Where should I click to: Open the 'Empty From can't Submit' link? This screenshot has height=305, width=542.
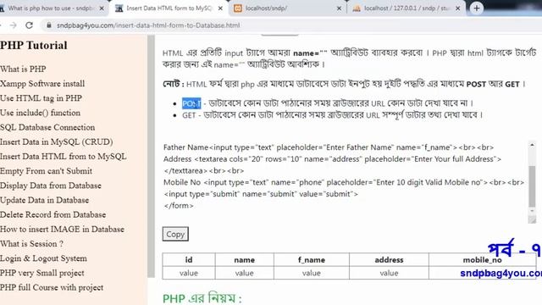(x=46, y=171)
